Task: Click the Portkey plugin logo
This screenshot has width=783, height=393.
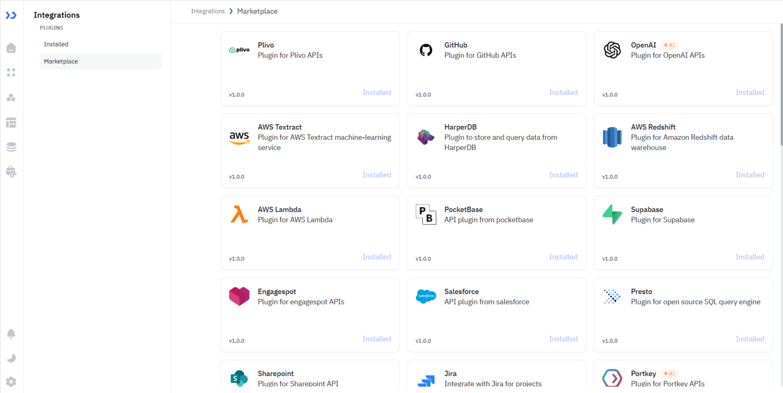Action: (612, 378)
